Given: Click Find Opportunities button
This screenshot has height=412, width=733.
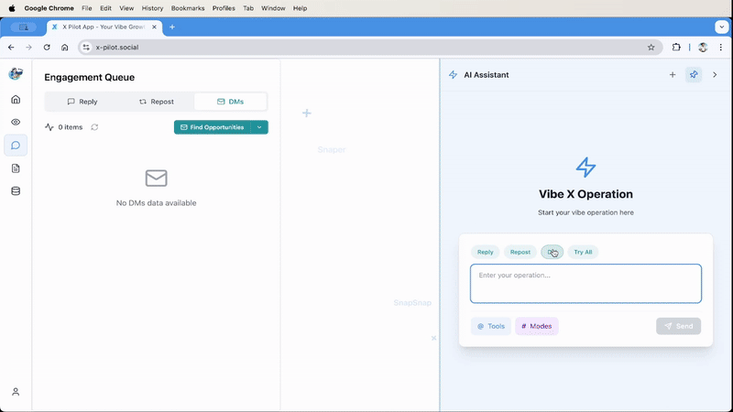Looking at the screenshot, I should point(213,127).
